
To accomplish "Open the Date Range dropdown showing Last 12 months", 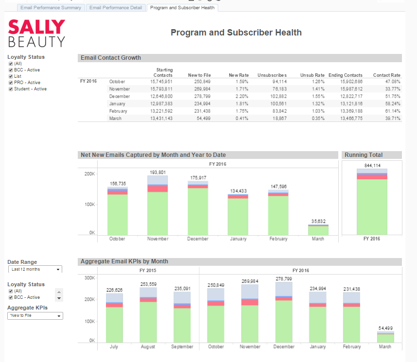I will pos(34,269).
